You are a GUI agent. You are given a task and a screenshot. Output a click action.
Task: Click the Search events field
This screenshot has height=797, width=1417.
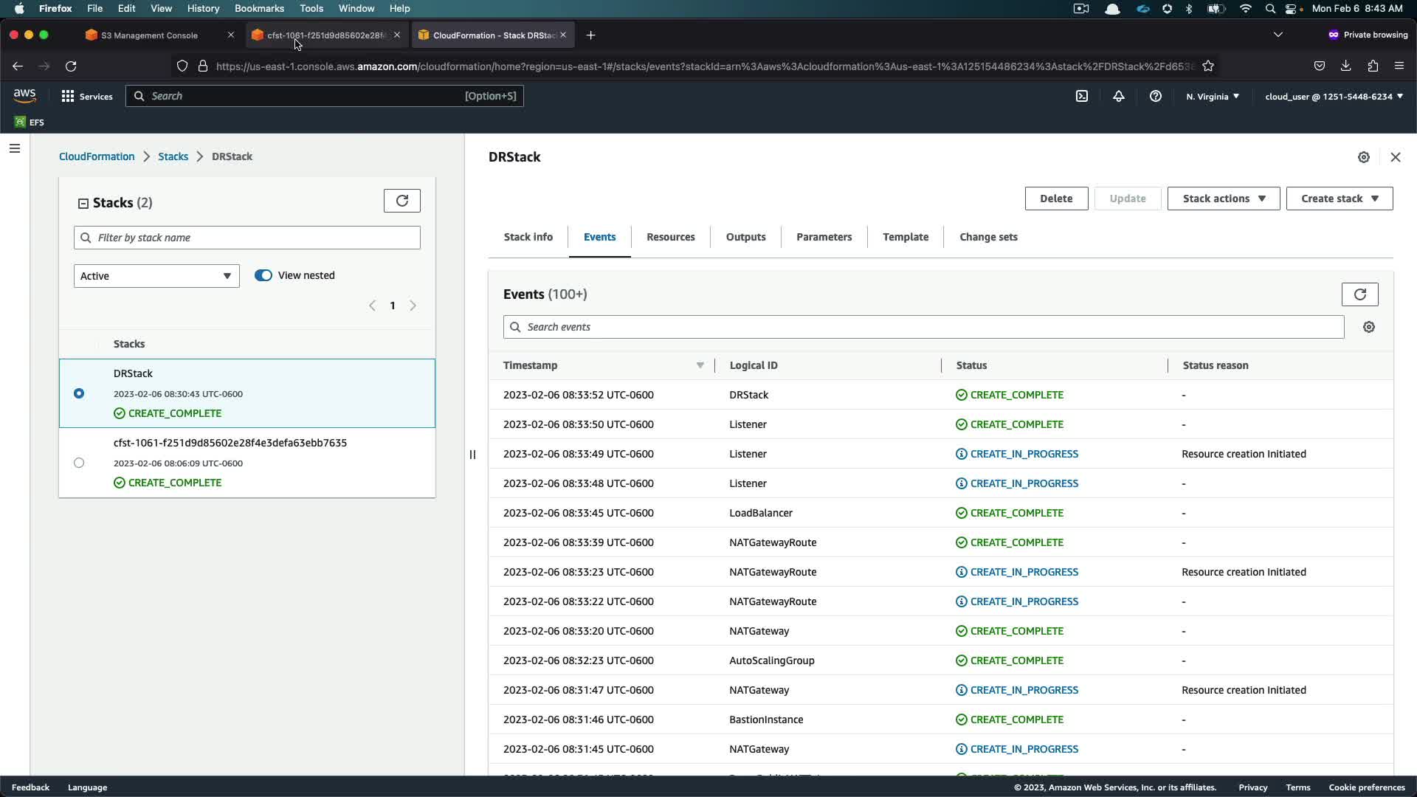pyautogui.click(x=923, y=327)
